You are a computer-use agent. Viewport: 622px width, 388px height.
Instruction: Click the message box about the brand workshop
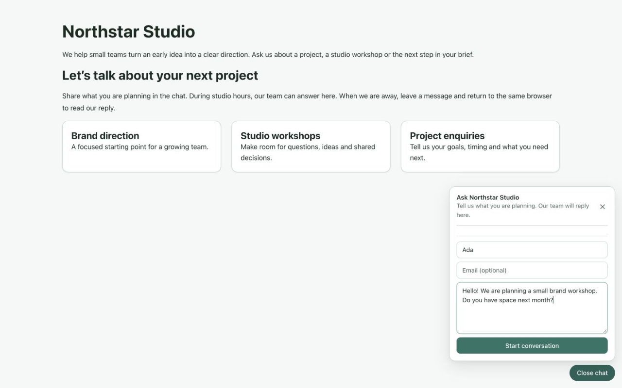click(x=532, y=308)
